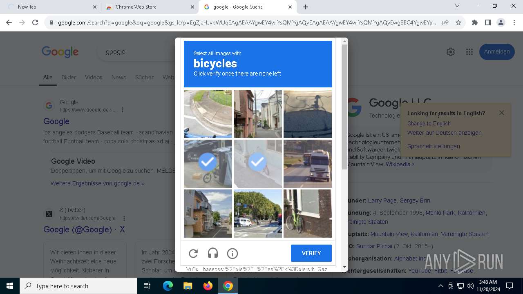Viewport: 523px width, 294px height.
Task: Open Task View on taskbar
Action: [147, 286]
